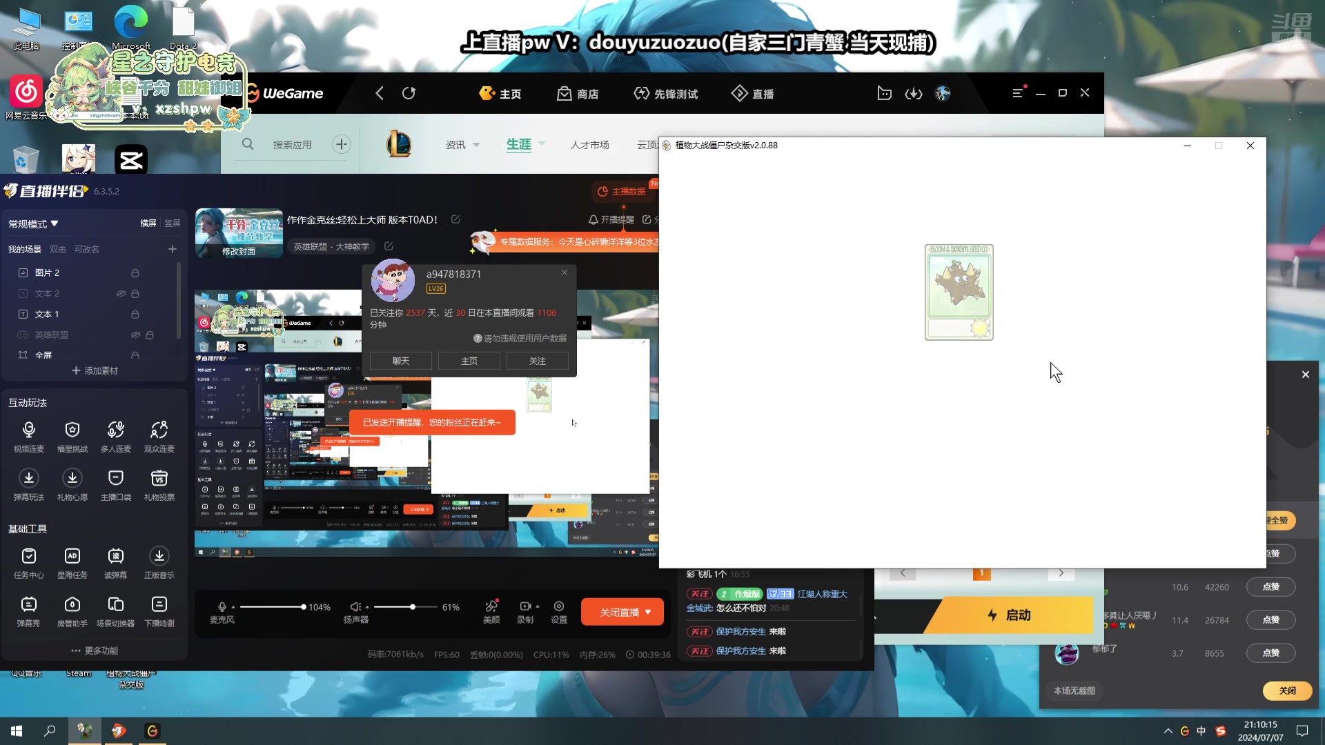This screenshot has width=1325, height=745.
Task: Expand microphone device arrow
Action: [x=233, y=607]
